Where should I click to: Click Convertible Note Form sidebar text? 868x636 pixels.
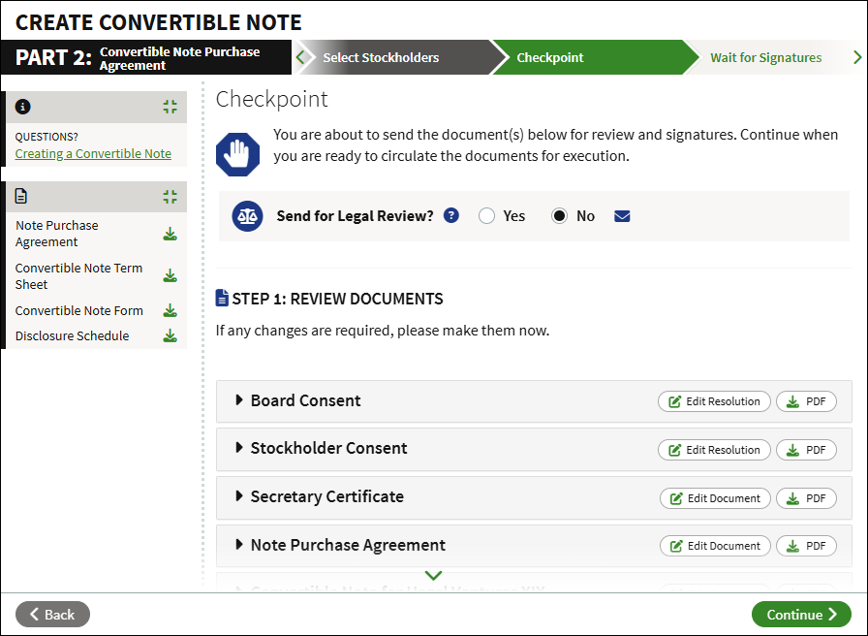[x=79, y=311]
